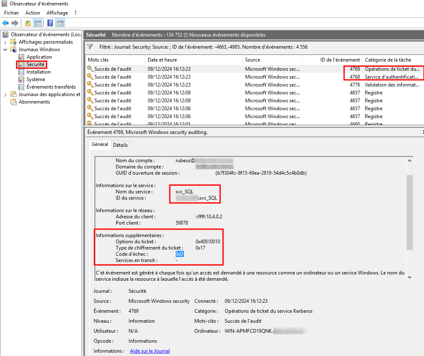Open the Fichier menu
The width and height of the screenshot is (424, 356).
pos(12,13)
